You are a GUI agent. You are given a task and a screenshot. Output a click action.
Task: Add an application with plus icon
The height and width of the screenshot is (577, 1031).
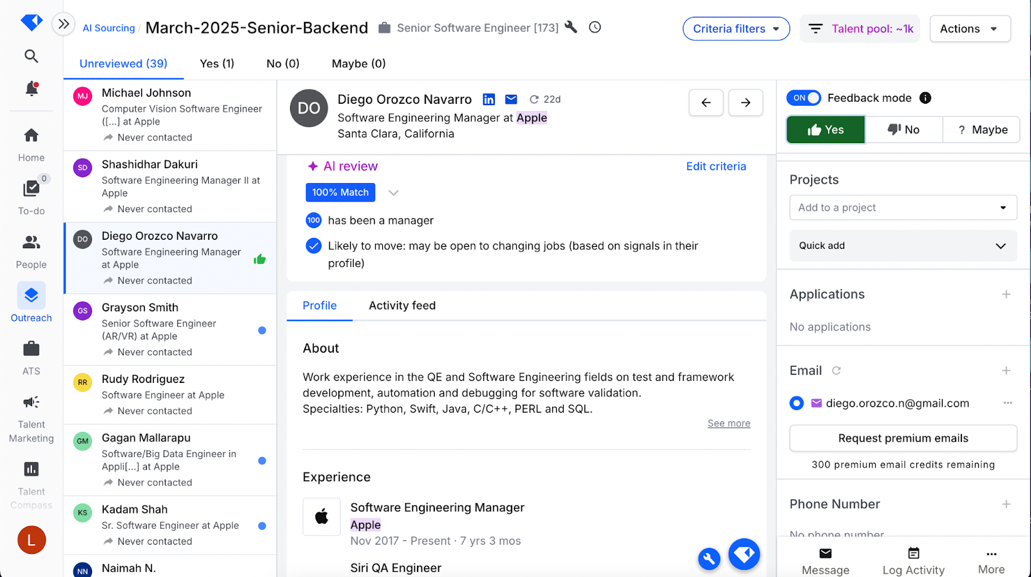click(x=1006, y=294)
